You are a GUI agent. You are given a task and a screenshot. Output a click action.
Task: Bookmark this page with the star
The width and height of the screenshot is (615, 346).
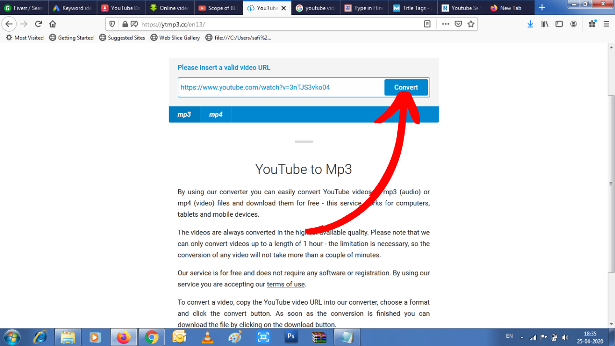pyautogui.click(x=471, y=24)
